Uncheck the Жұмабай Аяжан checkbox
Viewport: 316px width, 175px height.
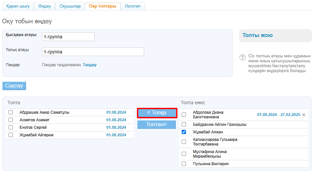pyautogui.click(x=184, y=132)
